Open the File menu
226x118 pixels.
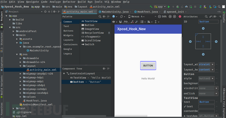4,2
